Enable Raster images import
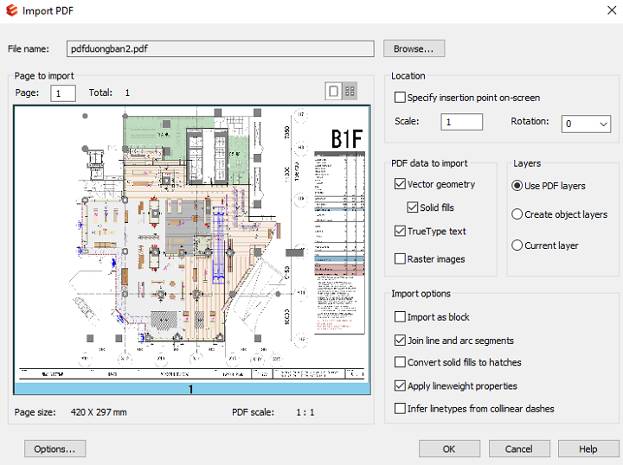The height and width of the screenshot is (465, 623). 400,258
